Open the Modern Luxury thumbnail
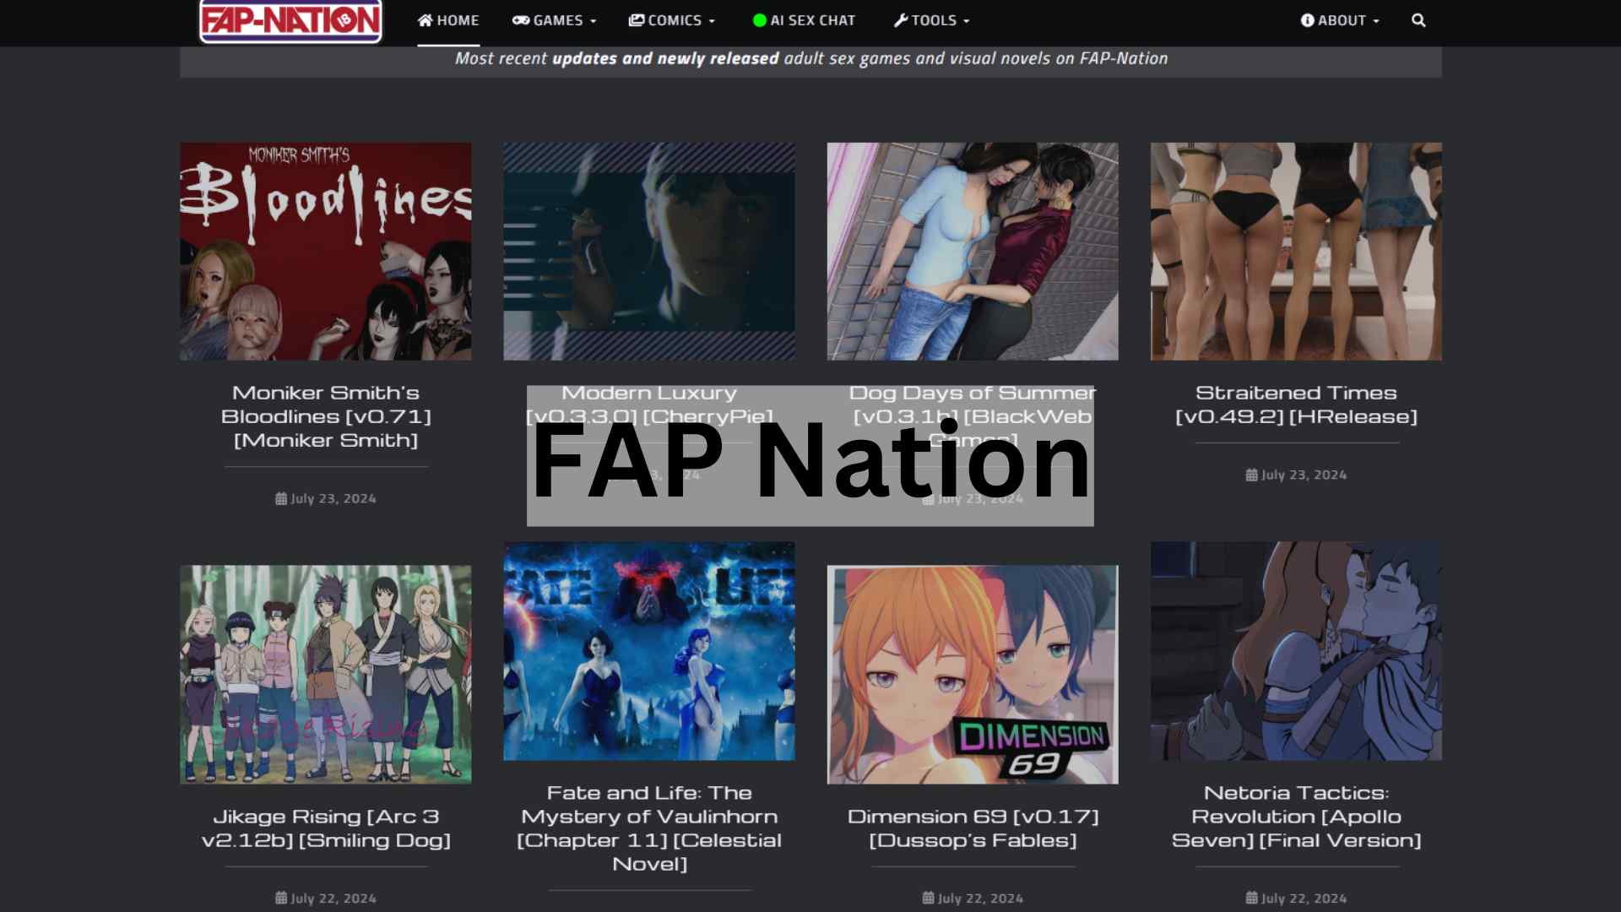The height and width of the screenshot is (912, 1621). pos(649,252)
